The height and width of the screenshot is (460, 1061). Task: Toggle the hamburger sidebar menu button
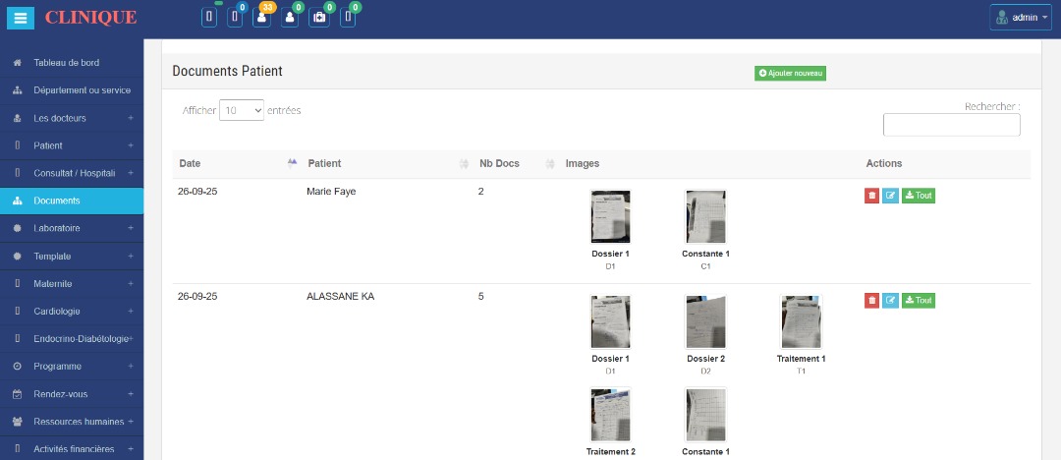pyautogui.click(x=24, y=18)
